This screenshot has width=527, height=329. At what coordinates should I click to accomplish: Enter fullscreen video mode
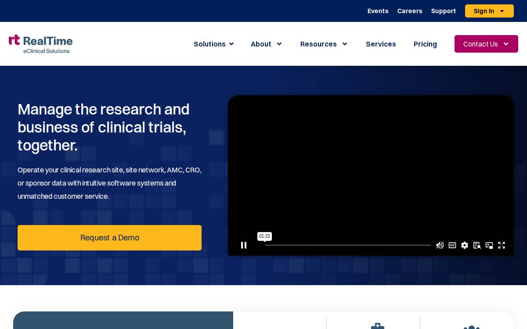tap(502, 245)
